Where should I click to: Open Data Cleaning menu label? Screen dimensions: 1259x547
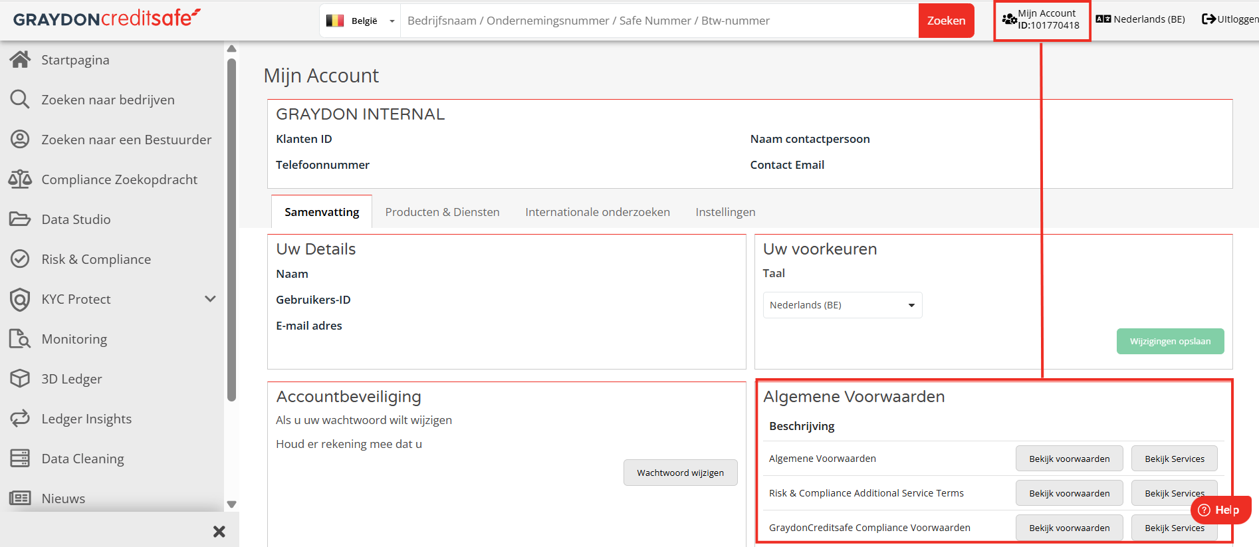[82, 459]
